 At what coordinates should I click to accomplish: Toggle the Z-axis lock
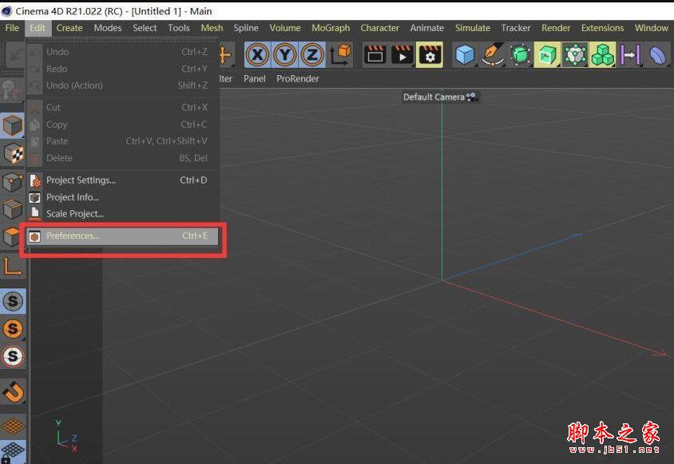coord(311,54)
